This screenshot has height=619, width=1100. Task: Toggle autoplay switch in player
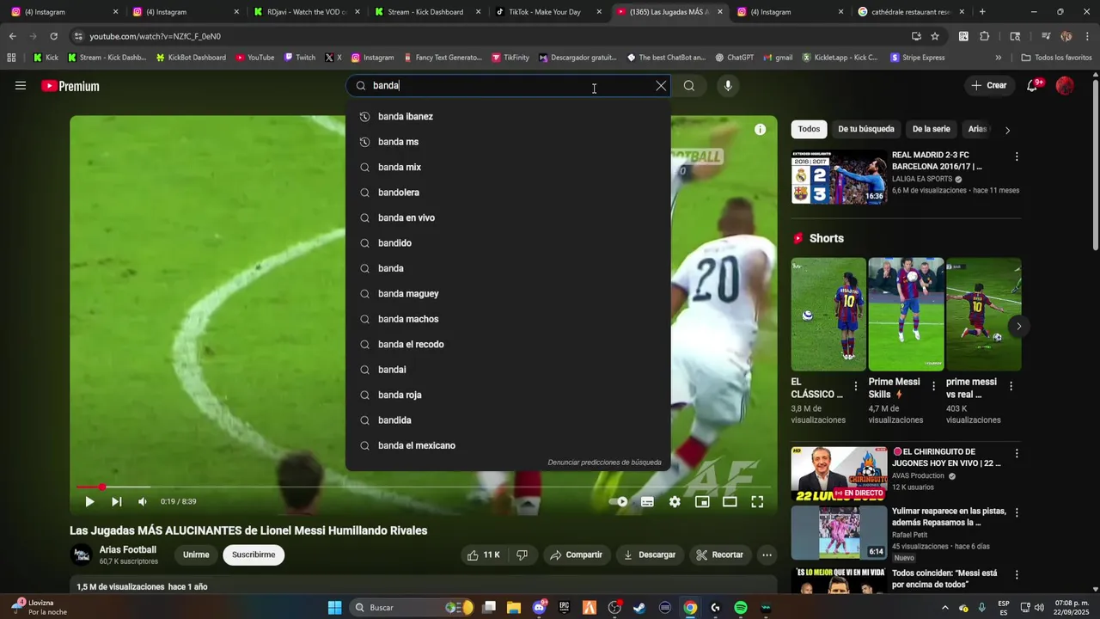[619, 502]
